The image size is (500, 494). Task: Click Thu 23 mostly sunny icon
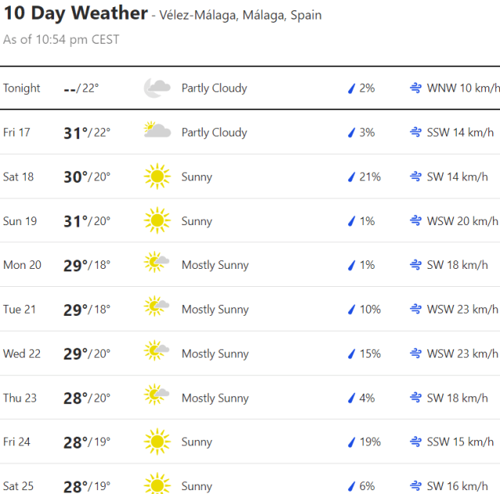pyautogui.click(x=156, y=398)
